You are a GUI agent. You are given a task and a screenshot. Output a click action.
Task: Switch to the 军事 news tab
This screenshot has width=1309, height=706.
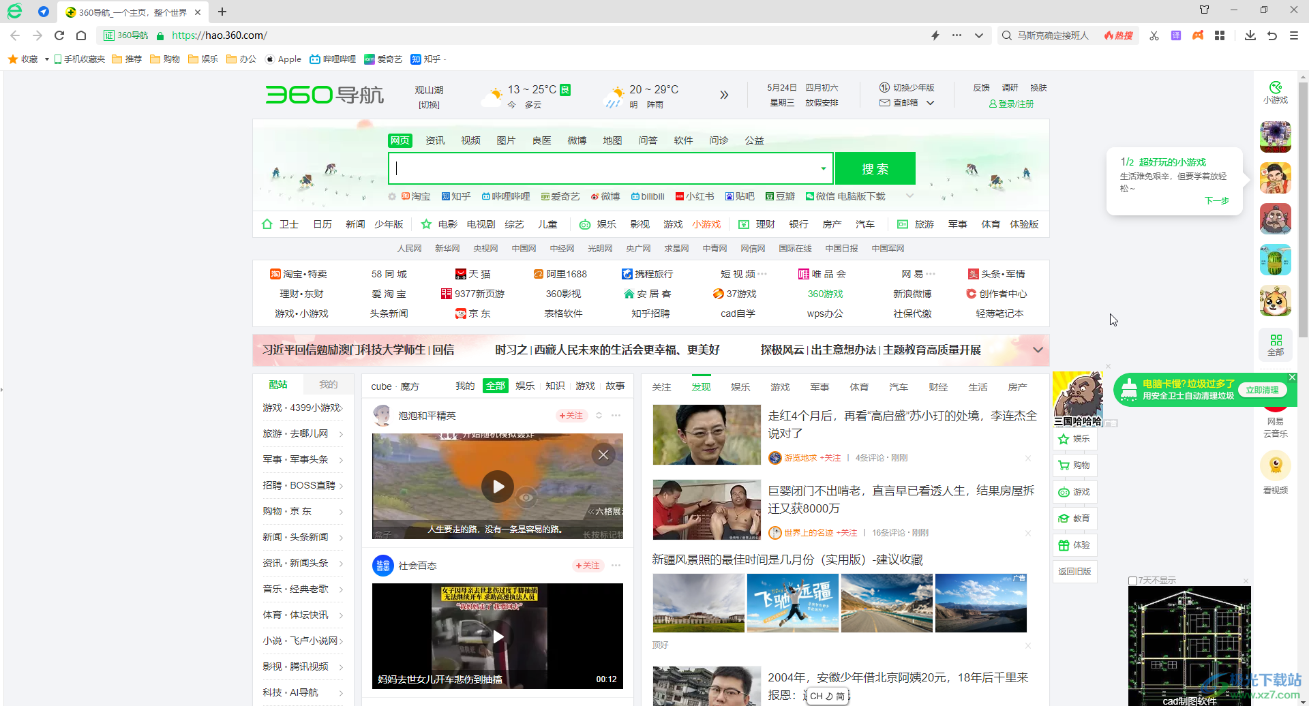coord(819,387)
